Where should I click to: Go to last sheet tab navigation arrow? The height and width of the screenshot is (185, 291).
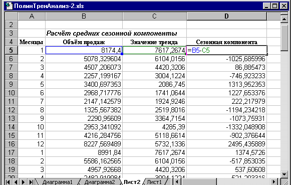(31, 182)
